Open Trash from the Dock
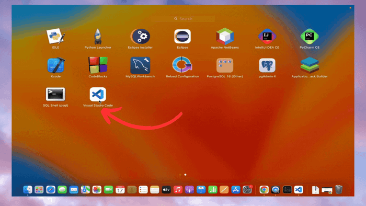This screenshot has height=206, width=366. [339, 189]
